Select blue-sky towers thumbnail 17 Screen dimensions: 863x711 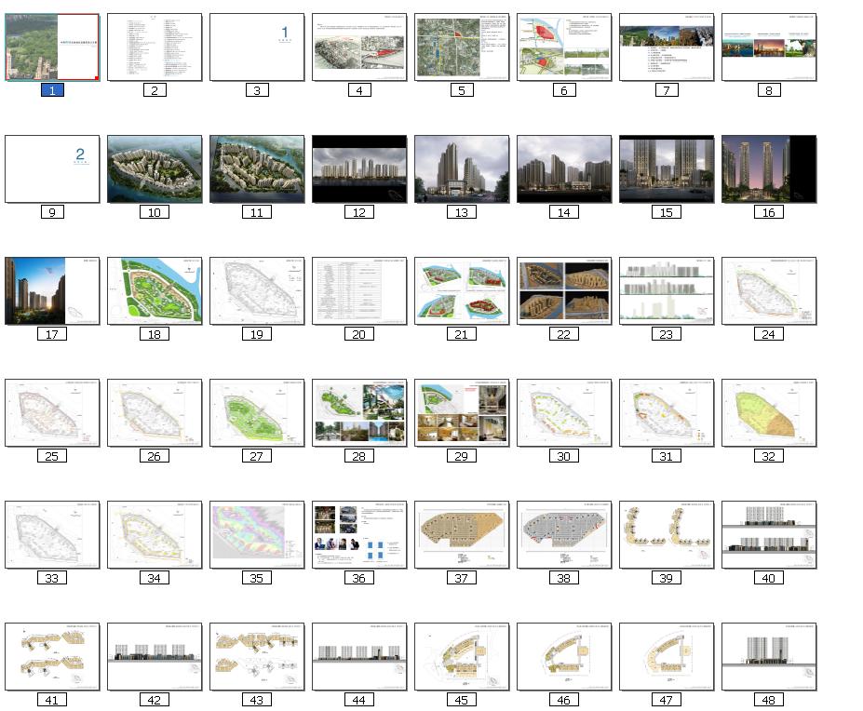pyautogui.click(x=52, y=290)
